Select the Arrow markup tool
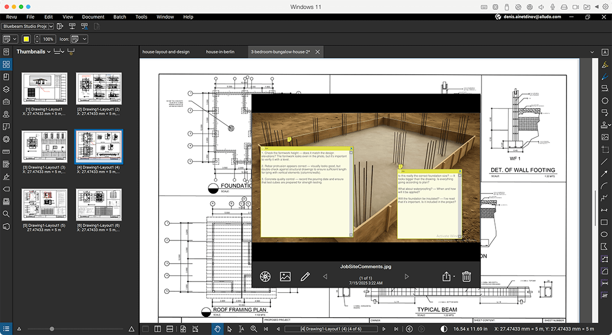 pos(605,174)
